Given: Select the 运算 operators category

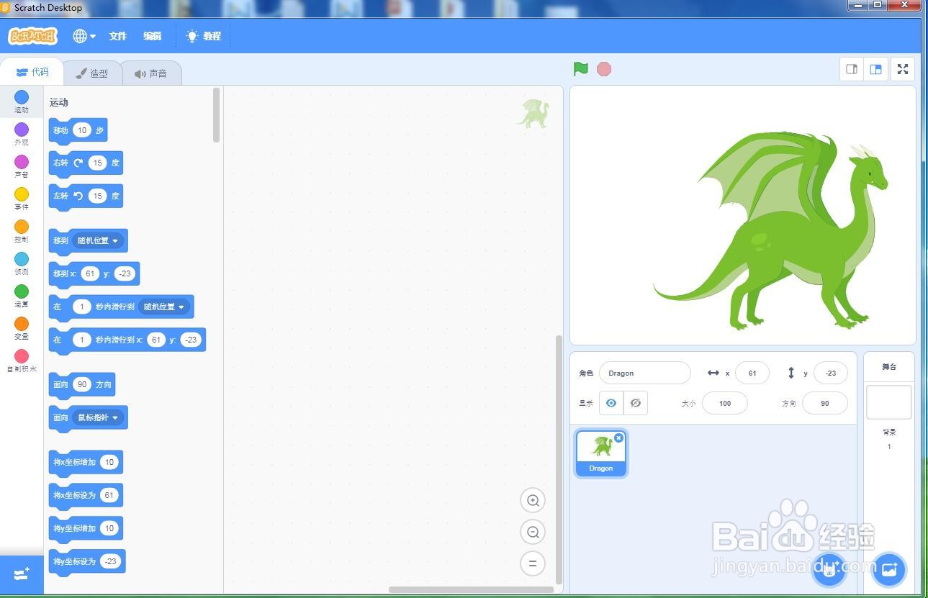Looking at the screenshot, I should click(x=22, y=296).
